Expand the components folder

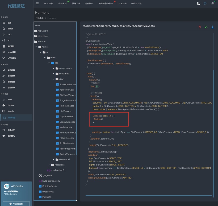pyautogui.click(x=53, y=68)
